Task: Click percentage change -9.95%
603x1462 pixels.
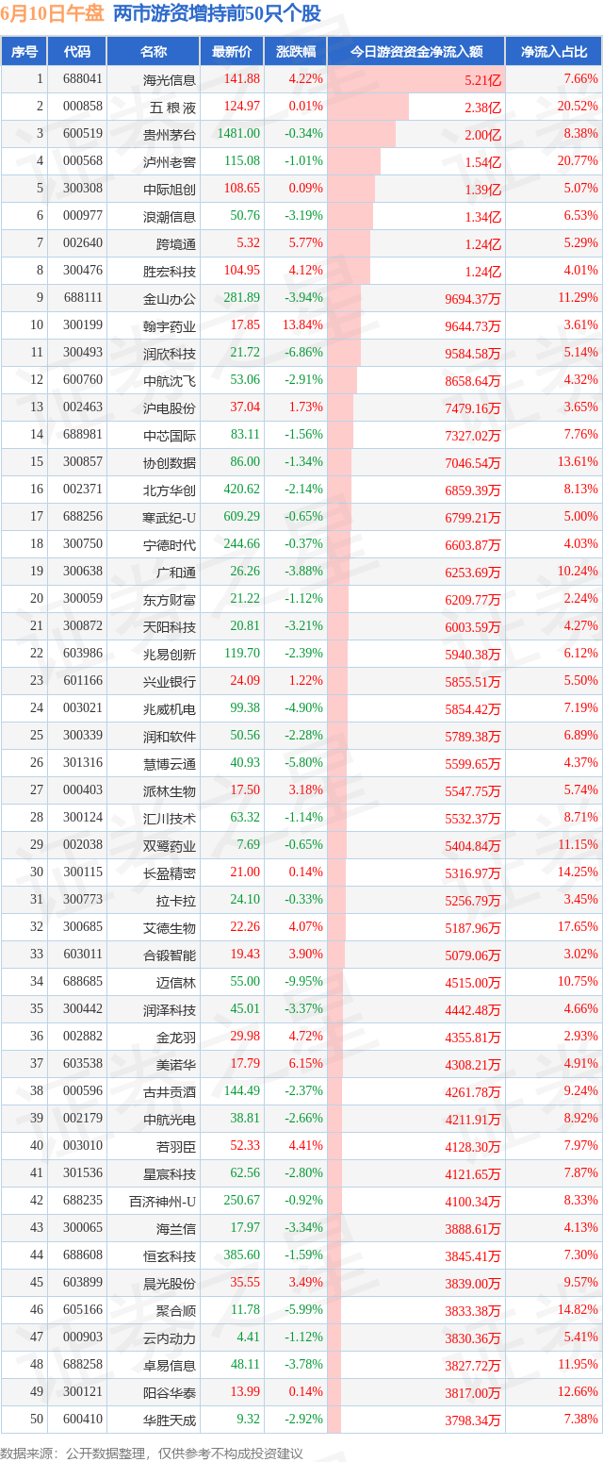Action: coord(304,981)
